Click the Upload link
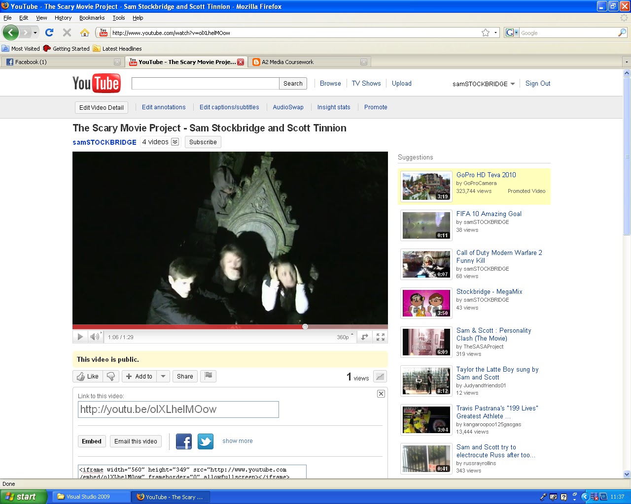 [x=402, y=84]
